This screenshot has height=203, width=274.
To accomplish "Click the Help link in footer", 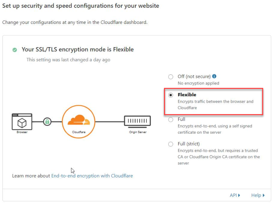I will coord(256,195).
